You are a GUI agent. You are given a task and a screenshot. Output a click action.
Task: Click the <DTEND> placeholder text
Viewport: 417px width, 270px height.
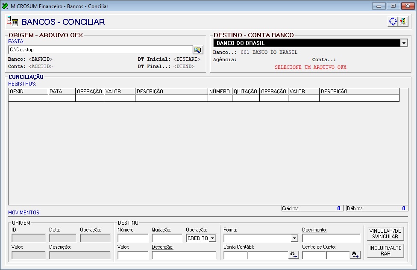coord(184,66)
